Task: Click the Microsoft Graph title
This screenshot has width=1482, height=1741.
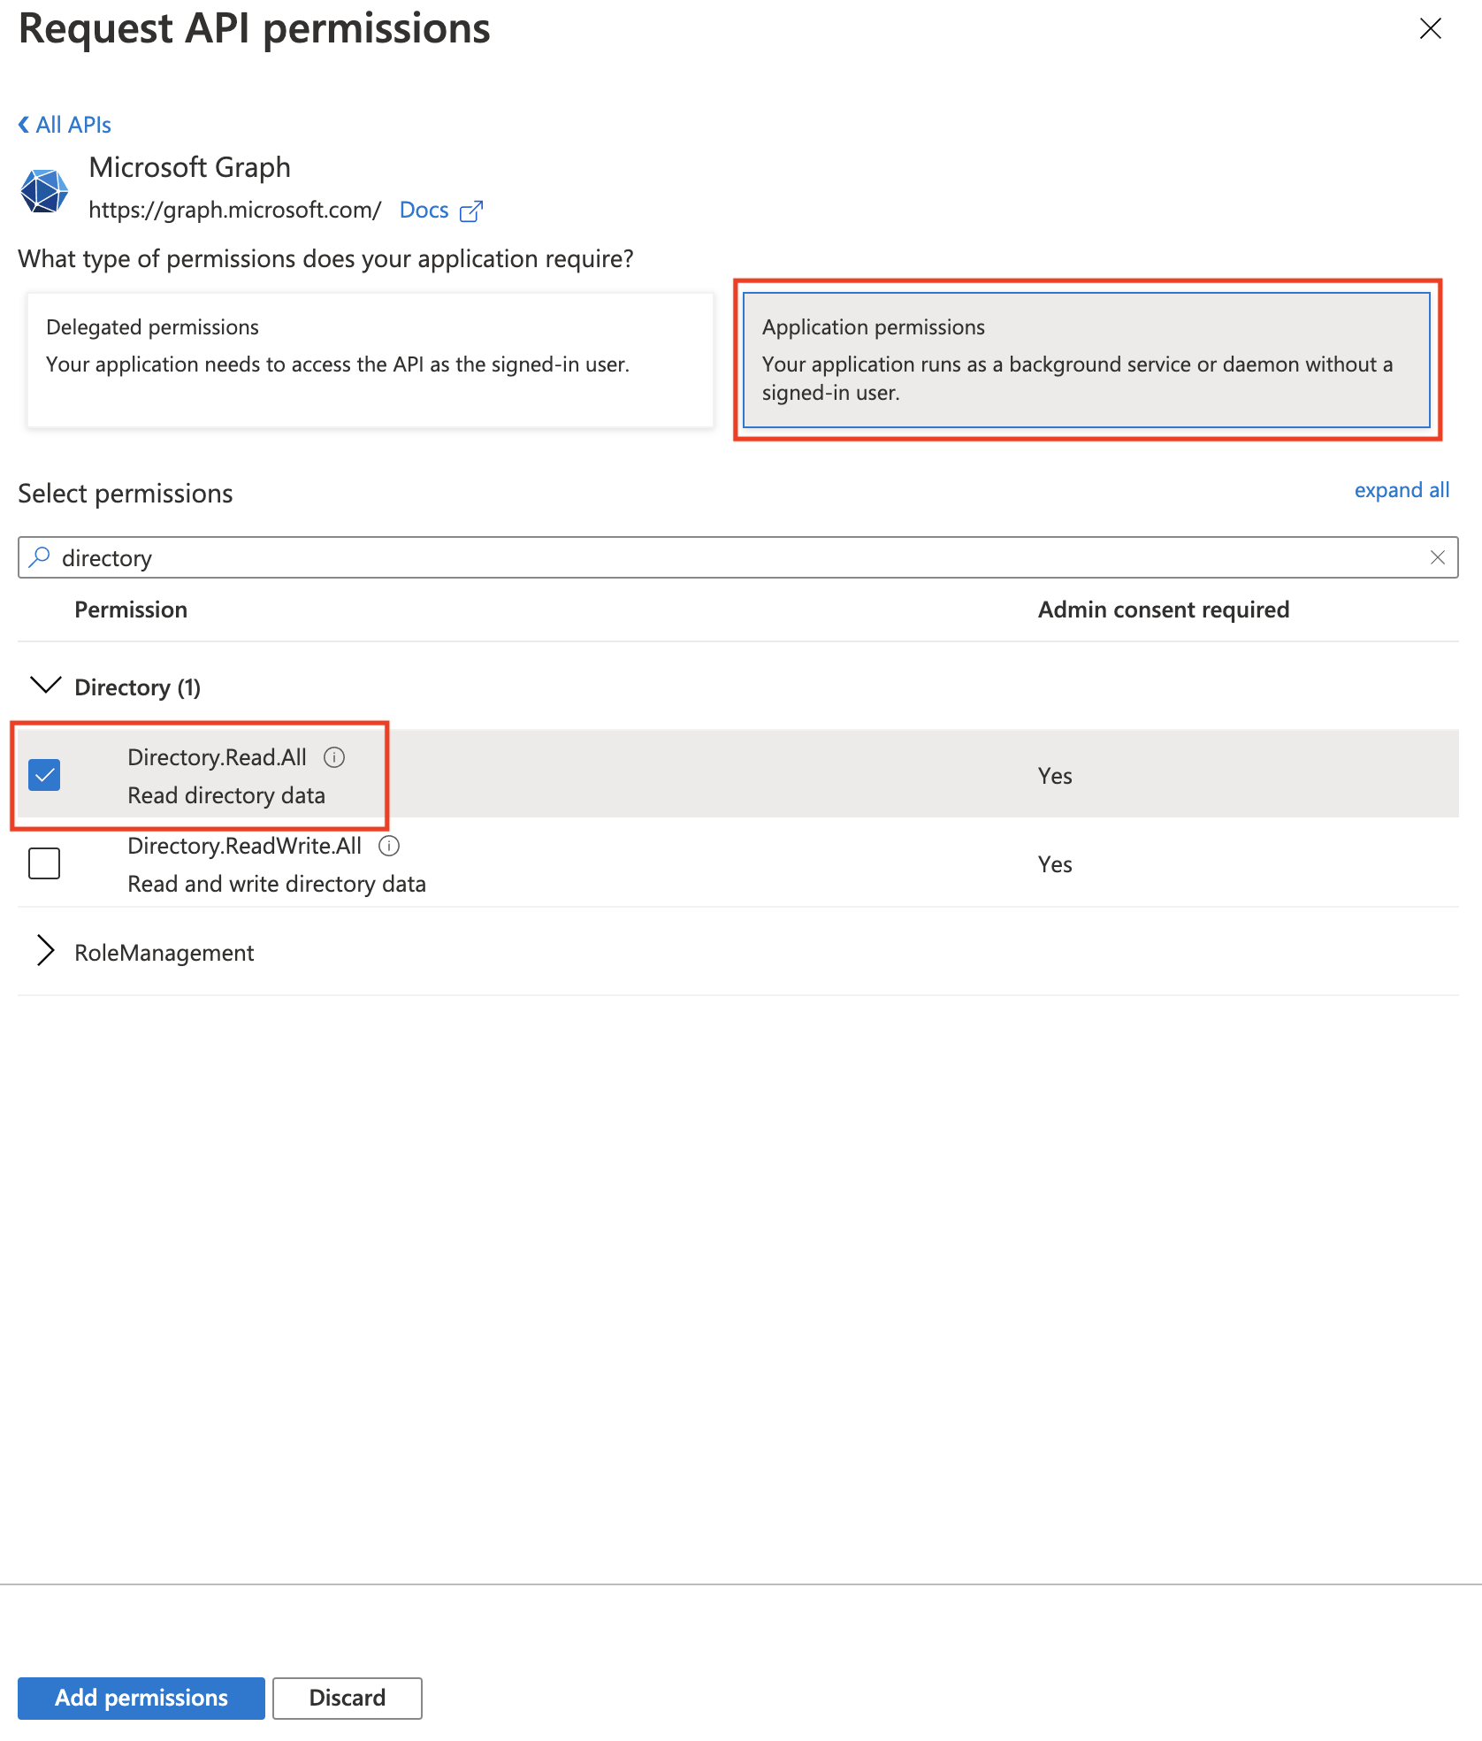Action: coord(189,167)
